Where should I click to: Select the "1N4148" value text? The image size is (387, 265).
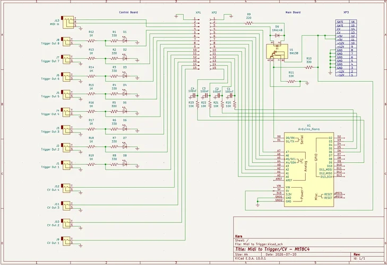tap(277, 30)
